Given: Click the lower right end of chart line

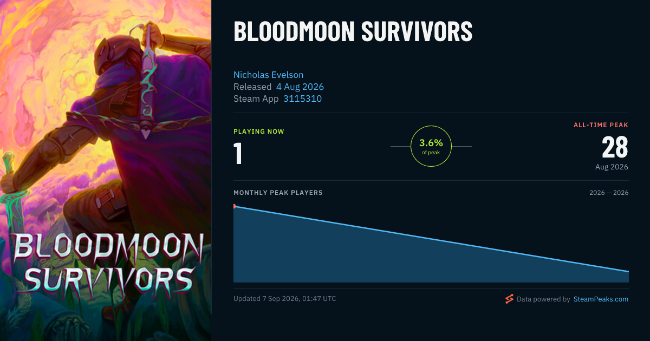Looking at the screenshot, I should point(627,271).
